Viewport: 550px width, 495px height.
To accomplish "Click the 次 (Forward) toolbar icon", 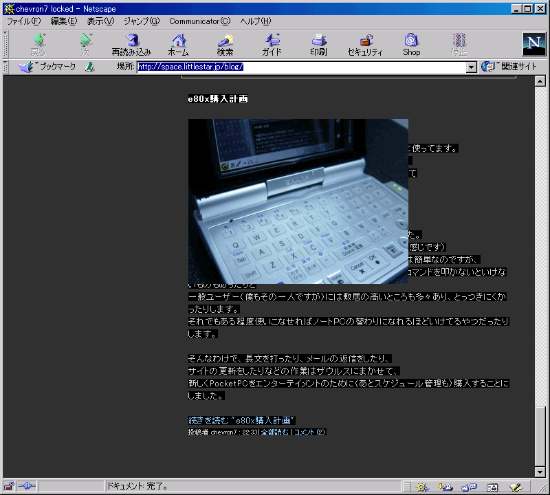I will [x=85, y=45].
